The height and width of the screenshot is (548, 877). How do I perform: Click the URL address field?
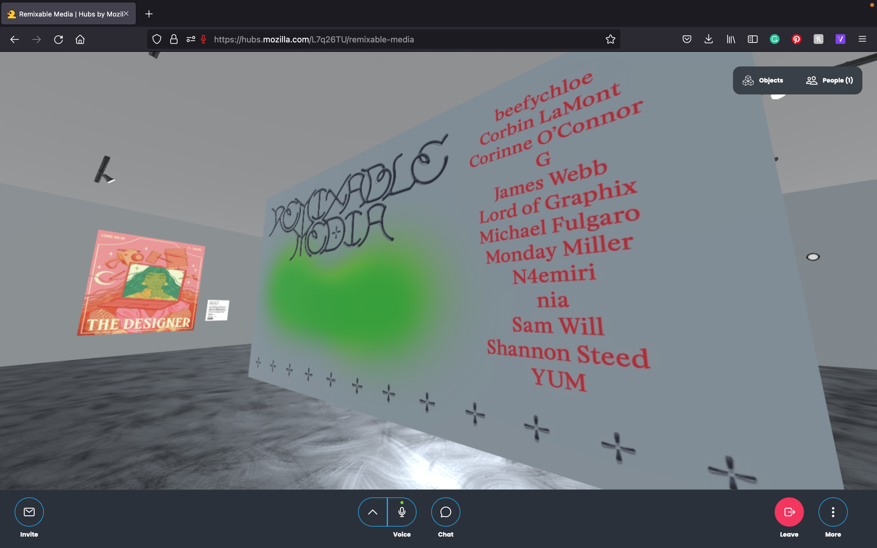pyautogui.click(x=399, y=39)
